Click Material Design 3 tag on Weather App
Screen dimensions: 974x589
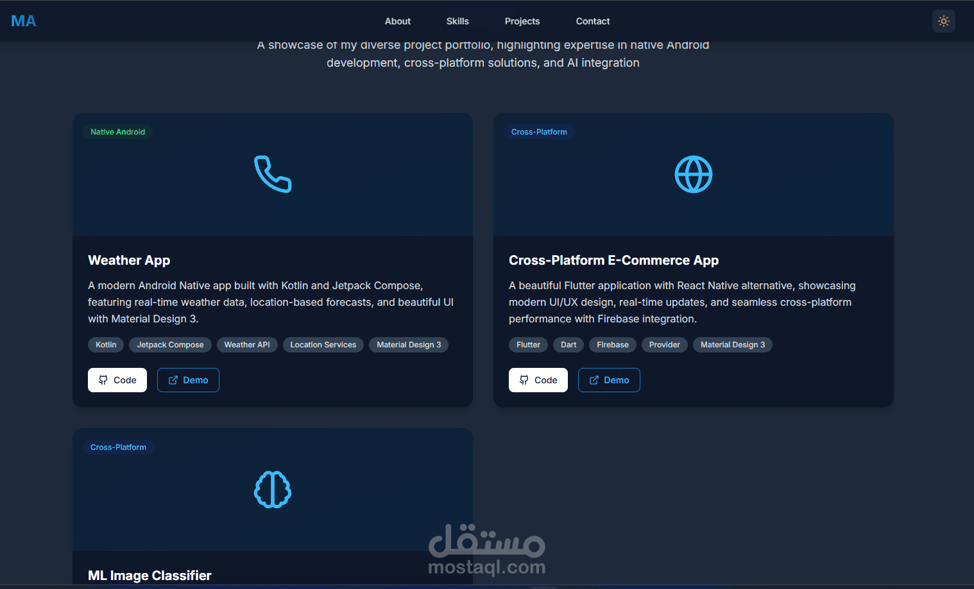[x=409, y=345]
